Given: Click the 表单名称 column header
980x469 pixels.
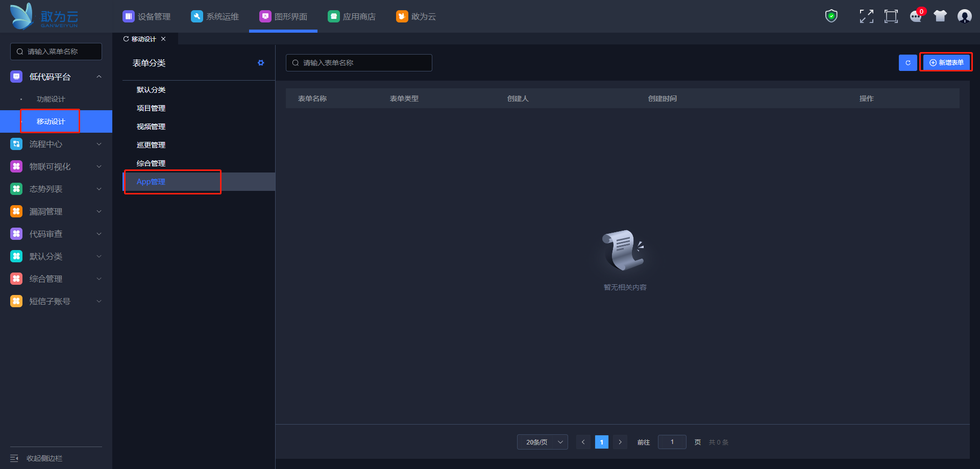Looking at the screenshot, I should [312, 98].
